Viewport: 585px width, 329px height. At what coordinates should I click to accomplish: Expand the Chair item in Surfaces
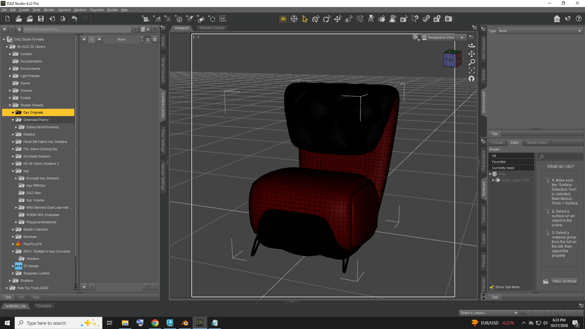click(490, 174)
